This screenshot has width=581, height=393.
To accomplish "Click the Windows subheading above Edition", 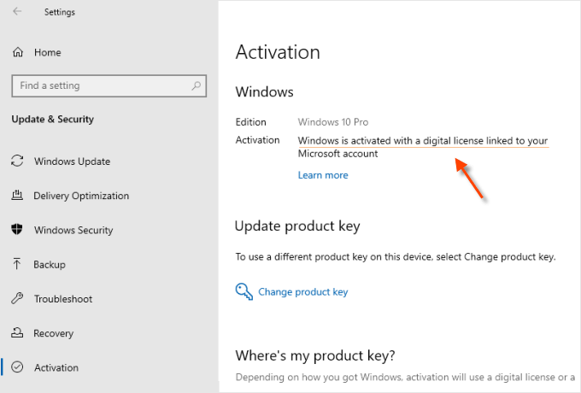I will tap(265, 92).
